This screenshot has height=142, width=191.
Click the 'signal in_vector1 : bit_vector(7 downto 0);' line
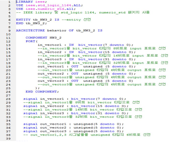coord(75,99)
